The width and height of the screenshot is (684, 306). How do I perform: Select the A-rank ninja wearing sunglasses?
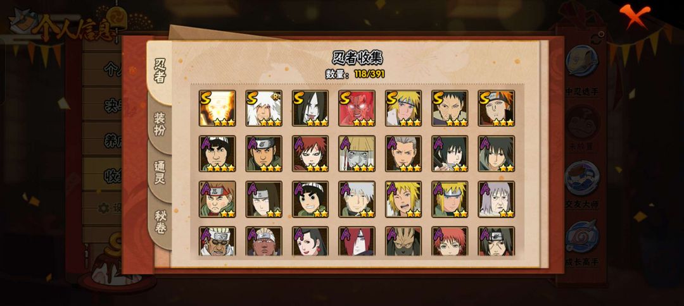(217, 241)
